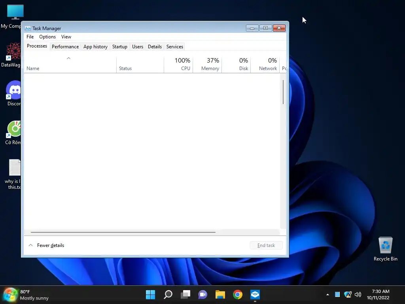Close the Task Manager window
This screenshot has height=304, width=405.
pos(279,28)
